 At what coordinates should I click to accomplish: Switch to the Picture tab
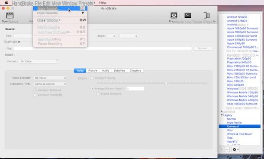tap(93, 70)
